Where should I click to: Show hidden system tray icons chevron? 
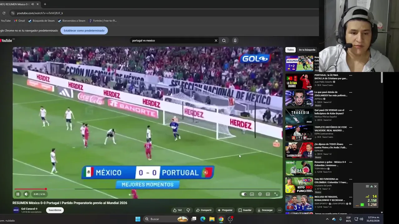click(x=327, y=219)
